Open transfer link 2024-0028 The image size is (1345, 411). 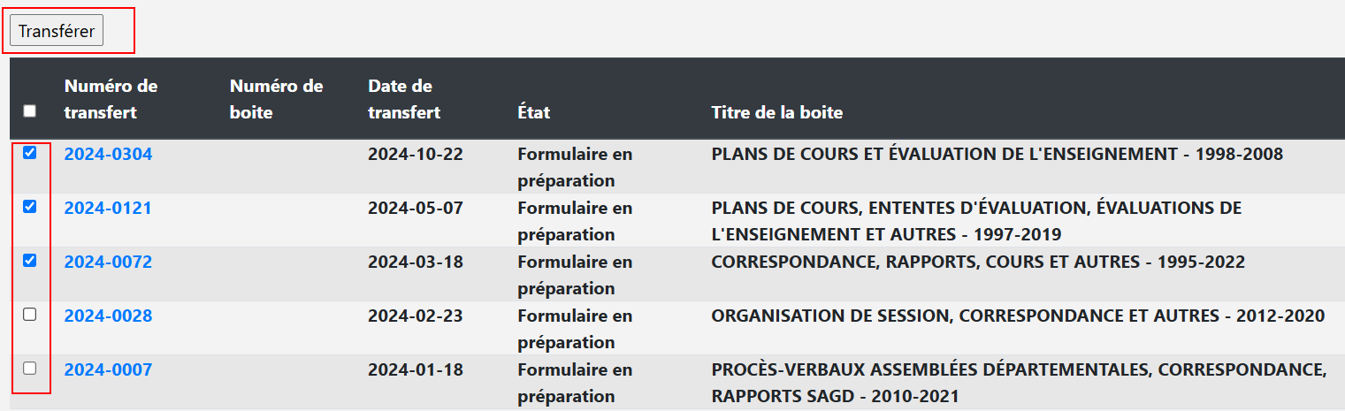tap(108, 316)
